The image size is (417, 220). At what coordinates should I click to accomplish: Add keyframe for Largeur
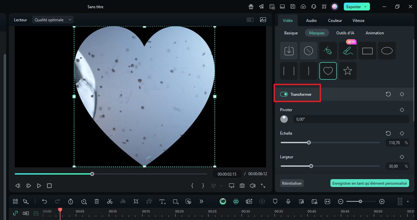tap(402, 157)
